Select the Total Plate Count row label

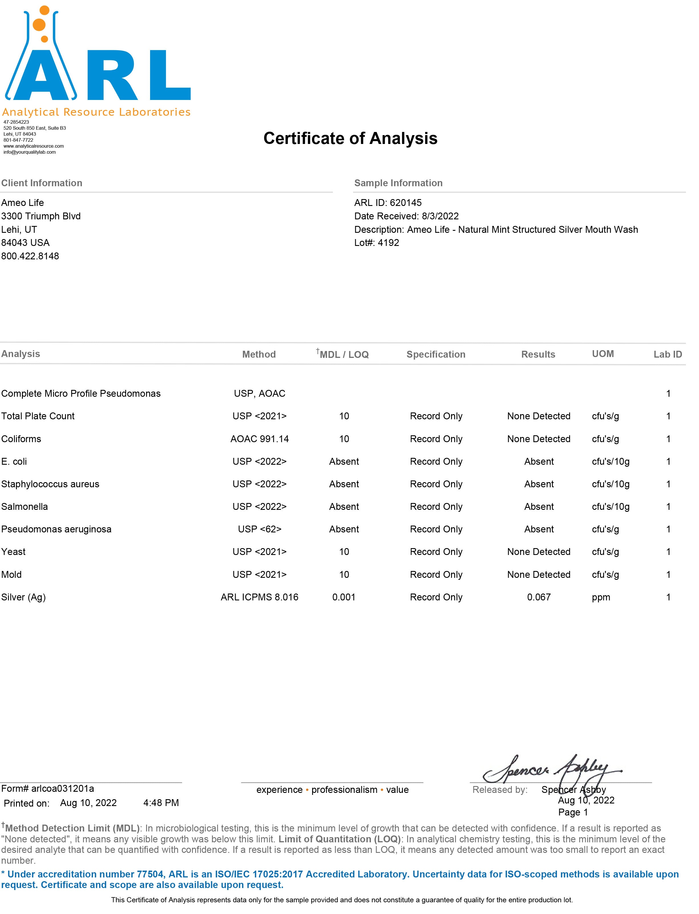coord(38,416)
